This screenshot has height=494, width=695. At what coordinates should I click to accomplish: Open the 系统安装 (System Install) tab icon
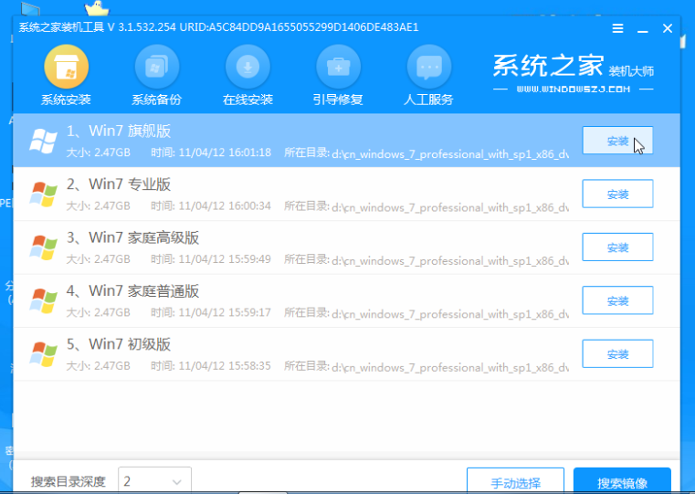click(66, 68)
